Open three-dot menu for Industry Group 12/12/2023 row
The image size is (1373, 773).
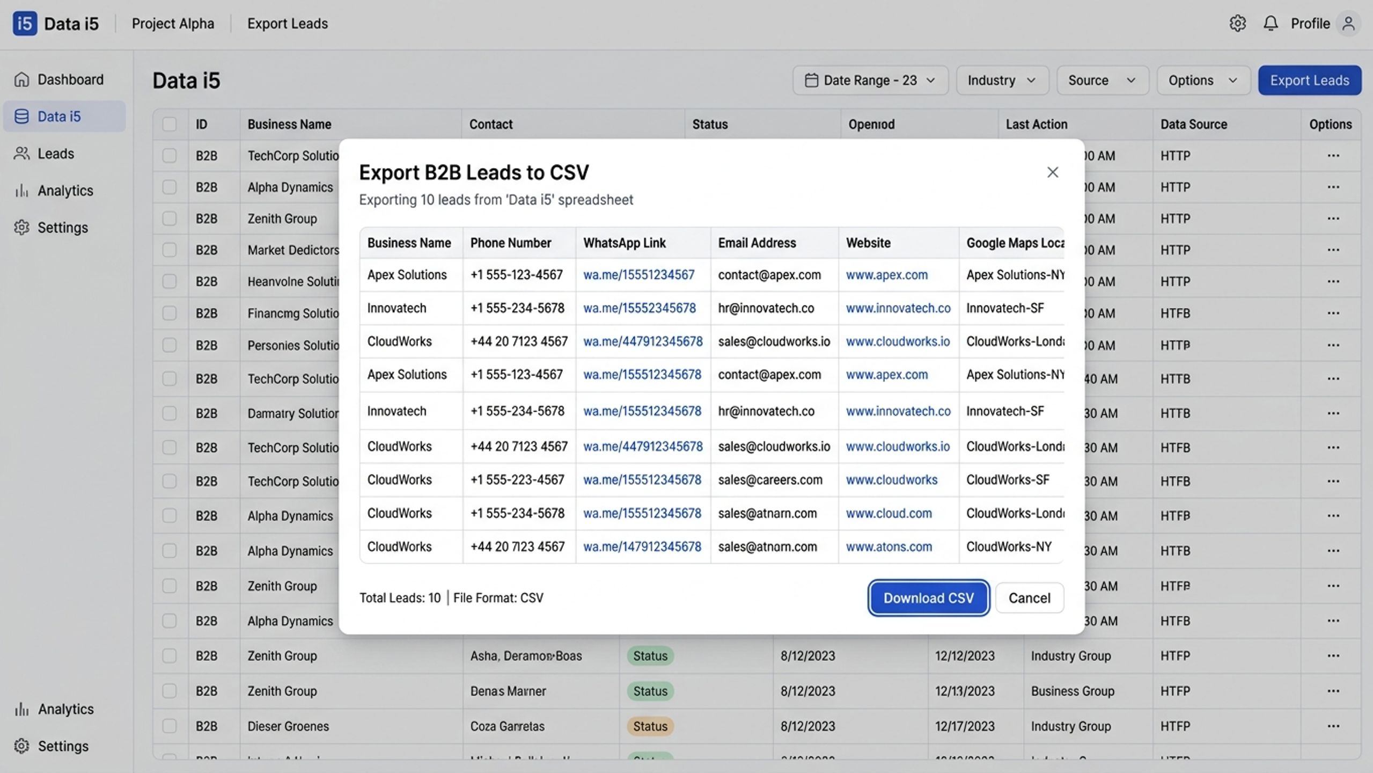(x=1333, y=656)
